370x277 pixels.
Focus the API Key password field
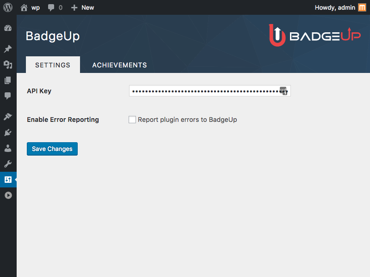click(210, 91)
